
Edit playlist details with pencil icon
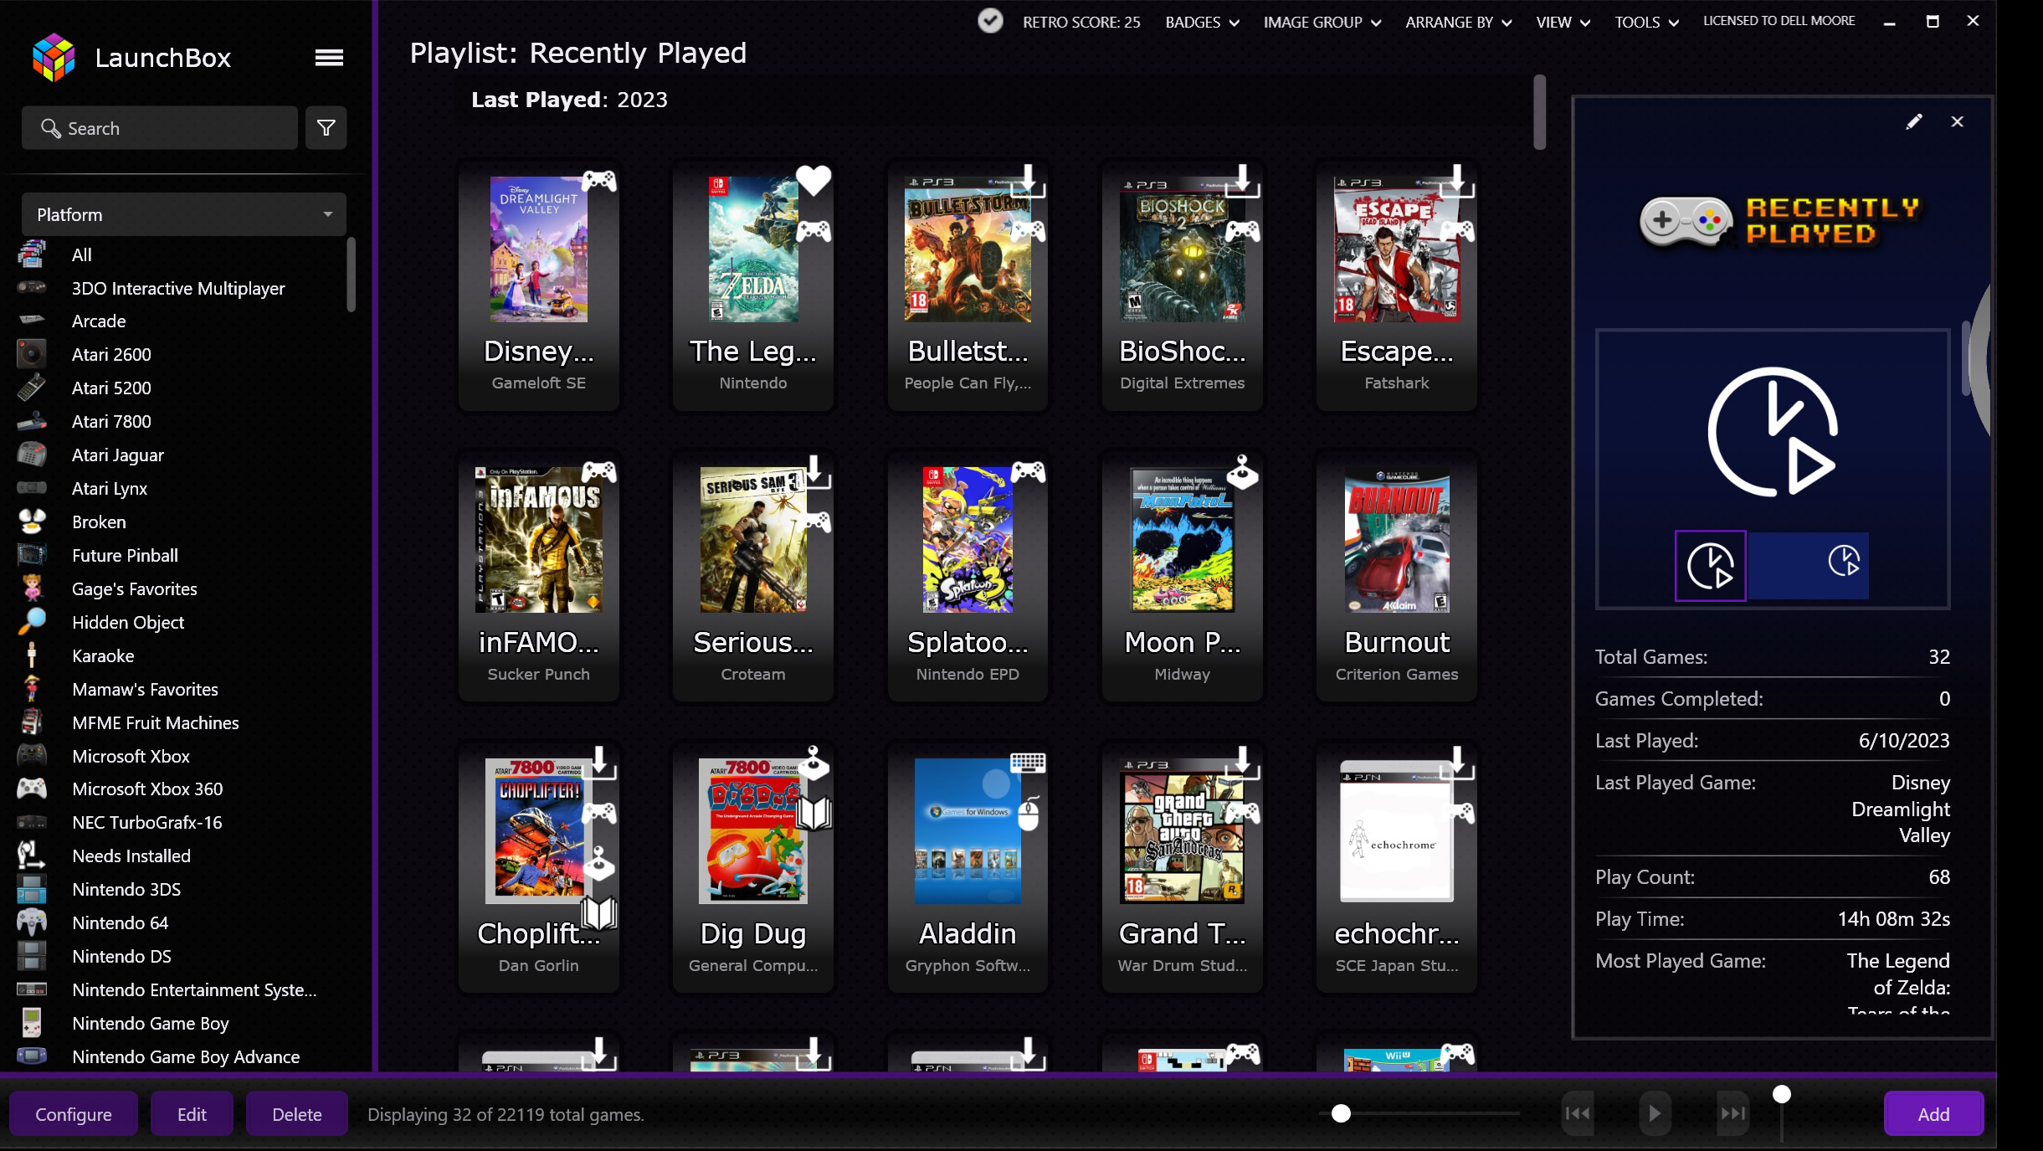(1914, 121)
